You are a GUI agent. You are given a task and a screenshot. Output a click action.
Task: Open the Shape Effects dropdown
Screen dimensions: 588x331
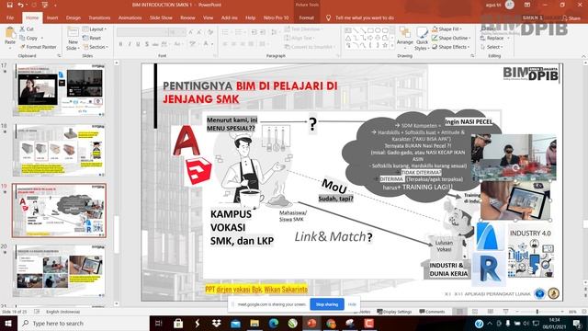coord(450,47)
